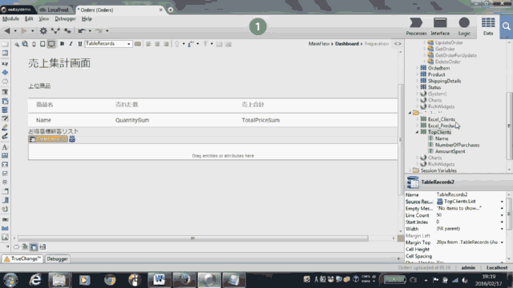Image resolution: width=513 pixels, height=288 pixels.
Task: Toggle italic formatting
Action: click(x=71, y=44)
